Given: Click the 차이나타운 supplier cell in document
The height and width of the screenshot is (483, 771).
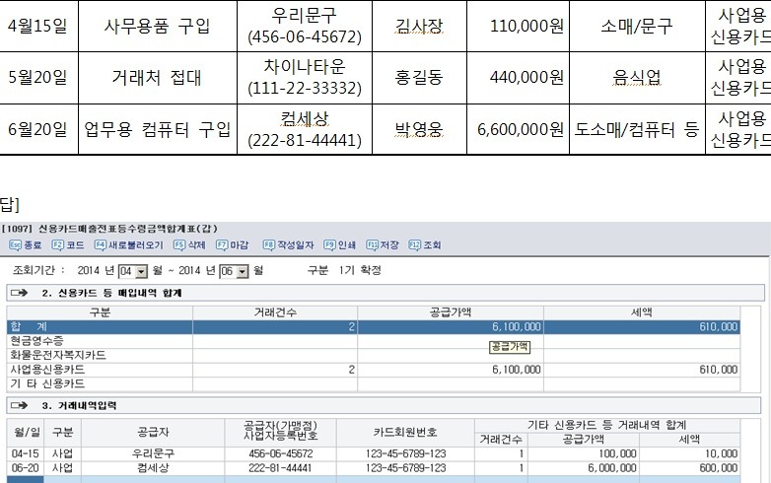Looking at the screenshot, I should pos(305,78).
